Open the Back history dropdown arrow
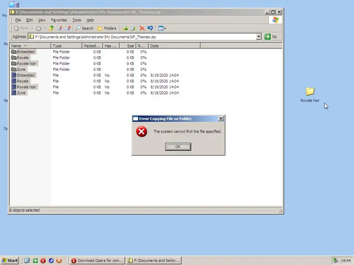 [x=32, y=28]
